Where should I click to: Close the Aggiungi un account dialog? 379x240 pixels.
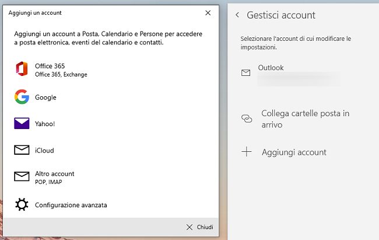[208, 13]
